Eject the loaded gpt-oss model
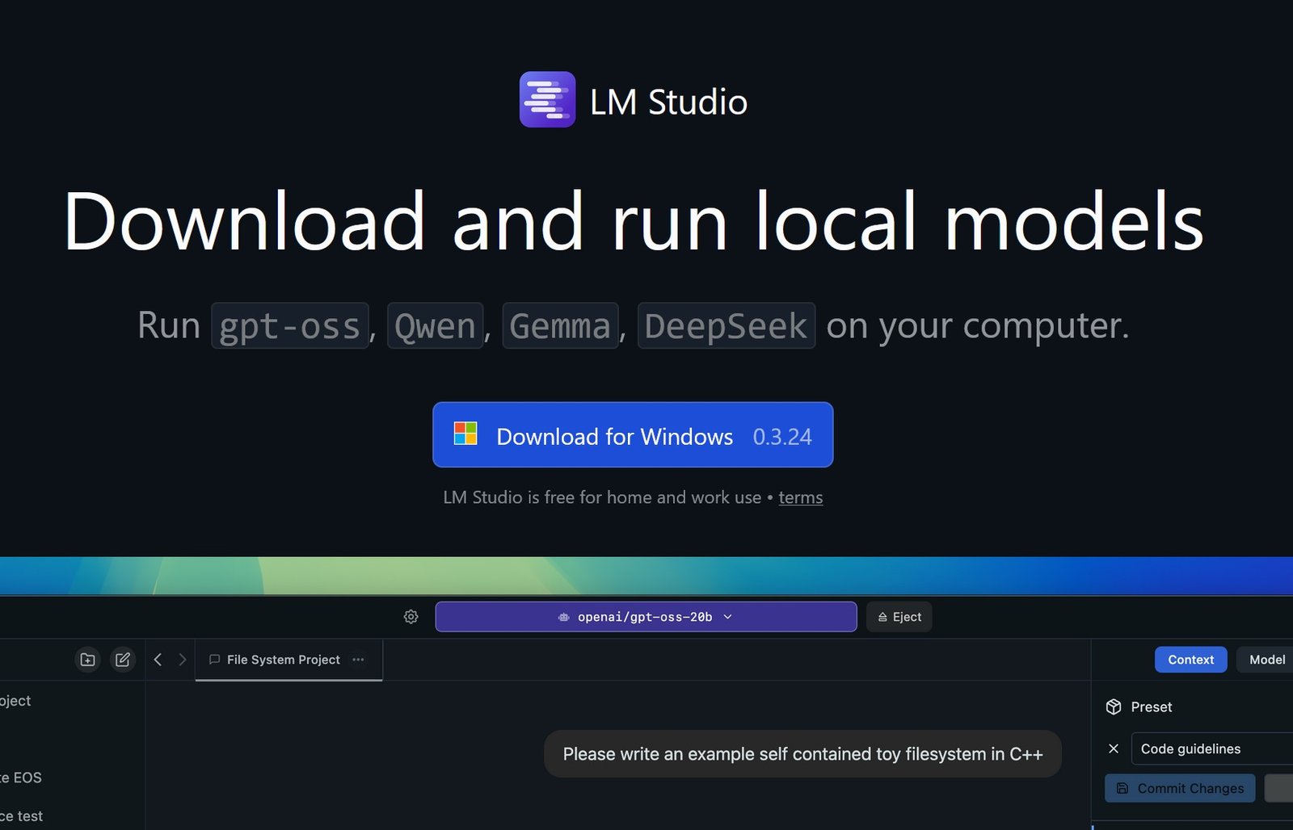 (x=899, y=617)
